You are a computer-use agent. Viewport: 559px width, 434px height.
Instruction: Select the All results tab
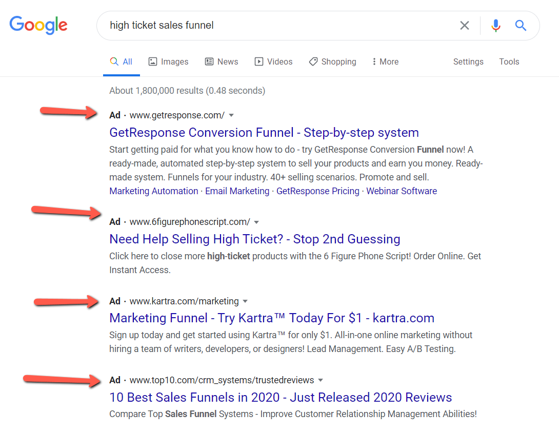pos(121,61)
